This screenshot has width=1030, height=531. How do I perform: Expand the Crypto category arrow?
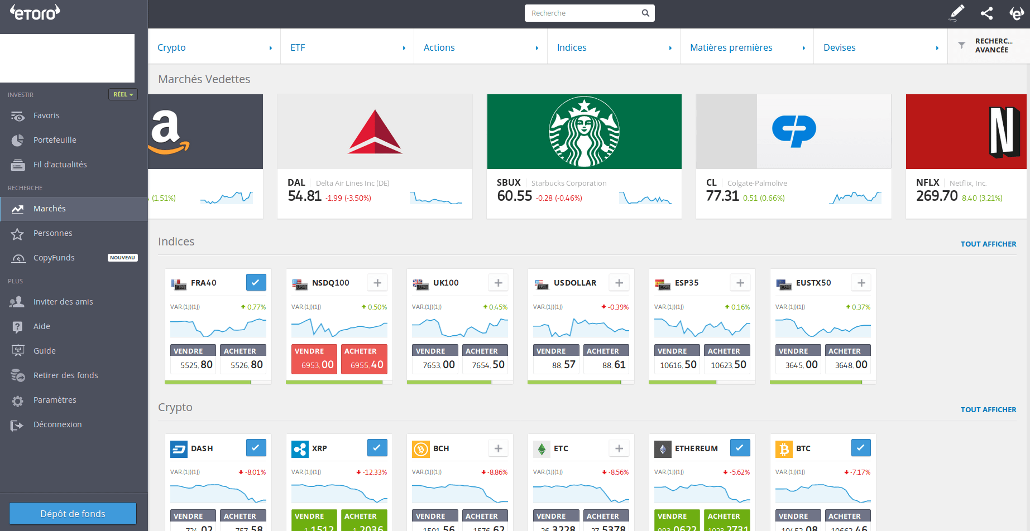[271, 48]
